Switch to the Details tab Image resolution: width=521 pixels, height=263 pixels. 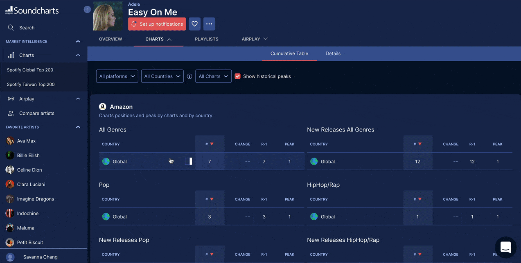point(333,53)
